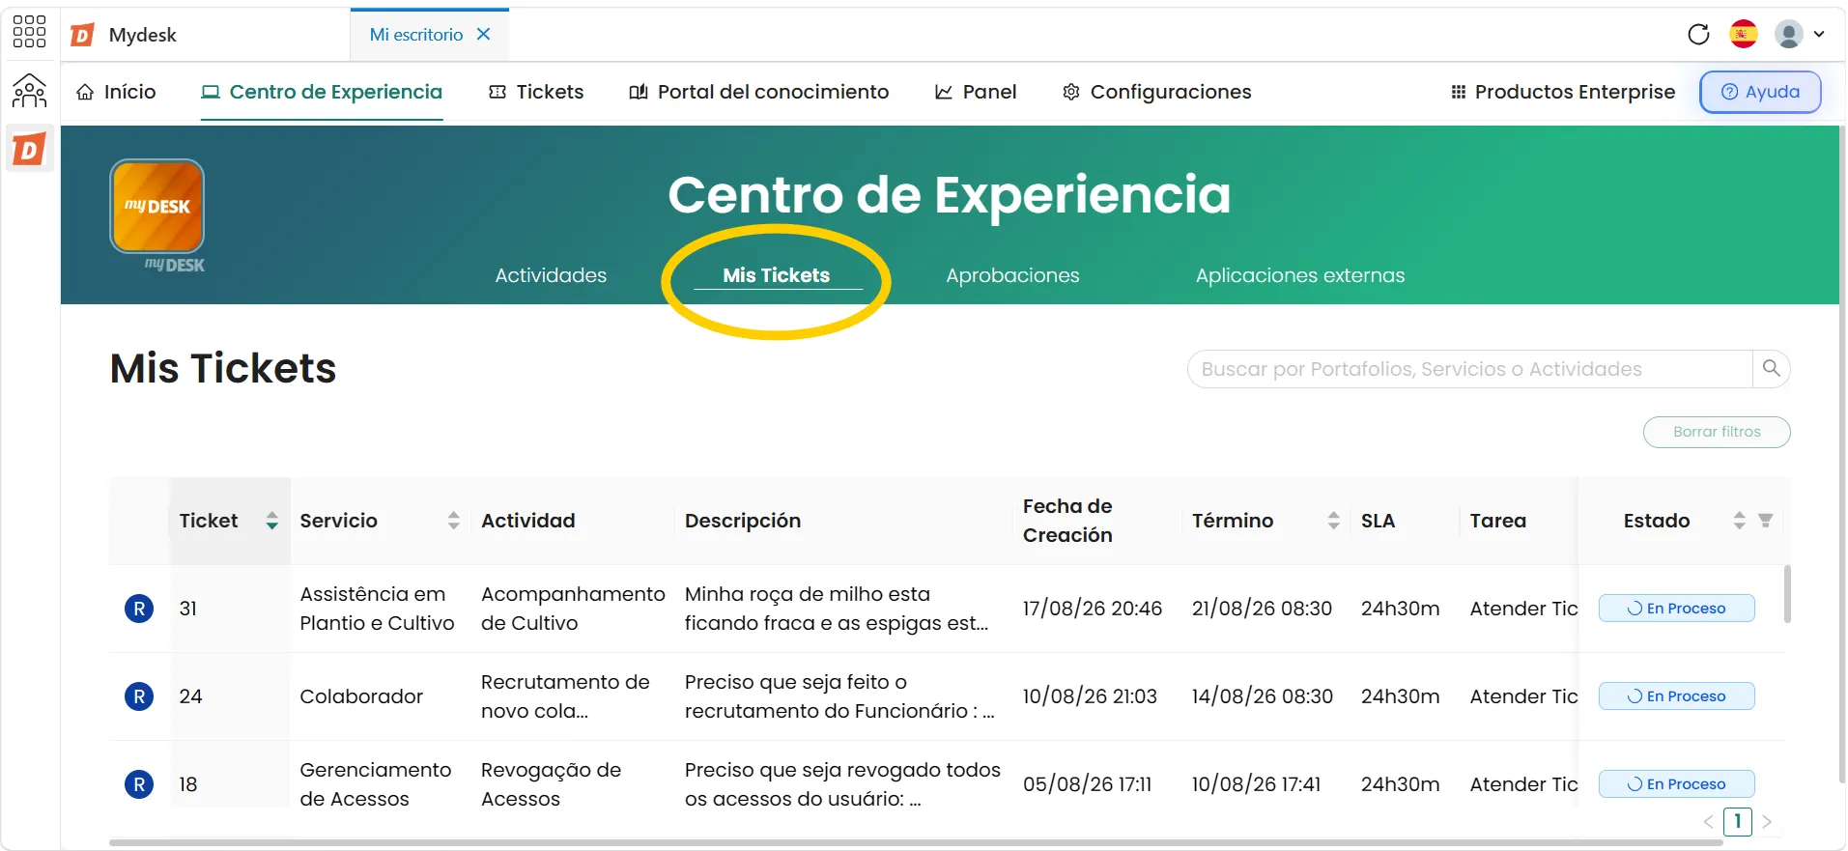Open the apps grid launcher icon
Viewport: 1848px width, 851px height.
pos(29,31)
